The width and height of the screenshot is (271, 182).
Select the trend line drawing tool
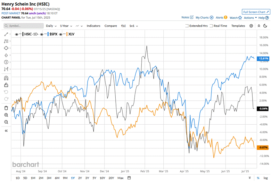click(x=6, y=34)
